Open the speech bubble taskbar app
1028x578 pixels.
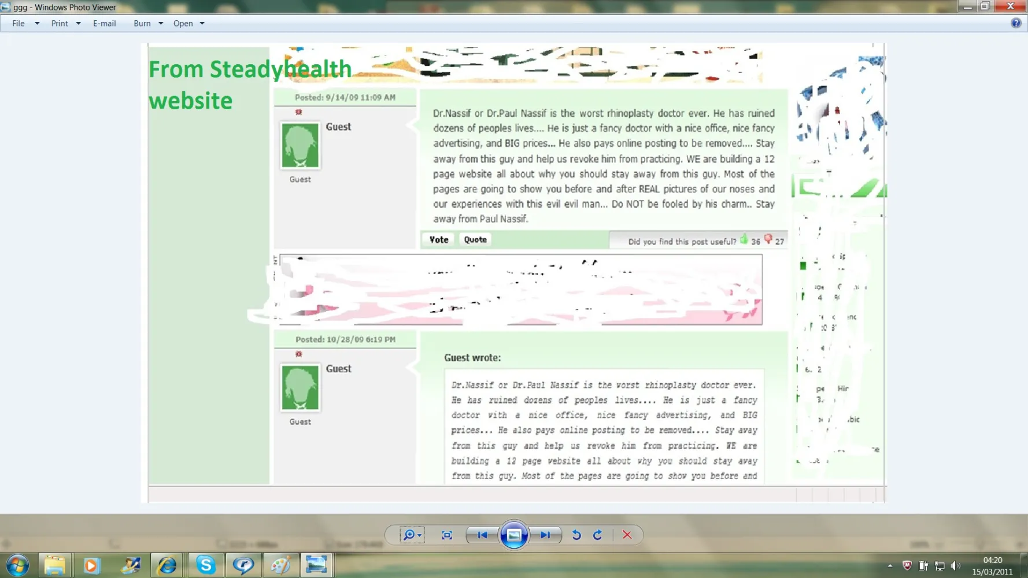pyautogui.click(x=243, y=565)
